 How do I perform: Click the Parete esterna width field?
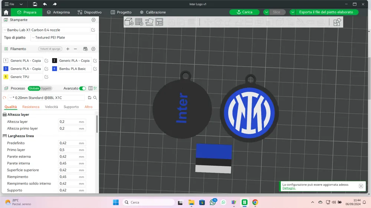pyautogui.click(x=72, y=157)
